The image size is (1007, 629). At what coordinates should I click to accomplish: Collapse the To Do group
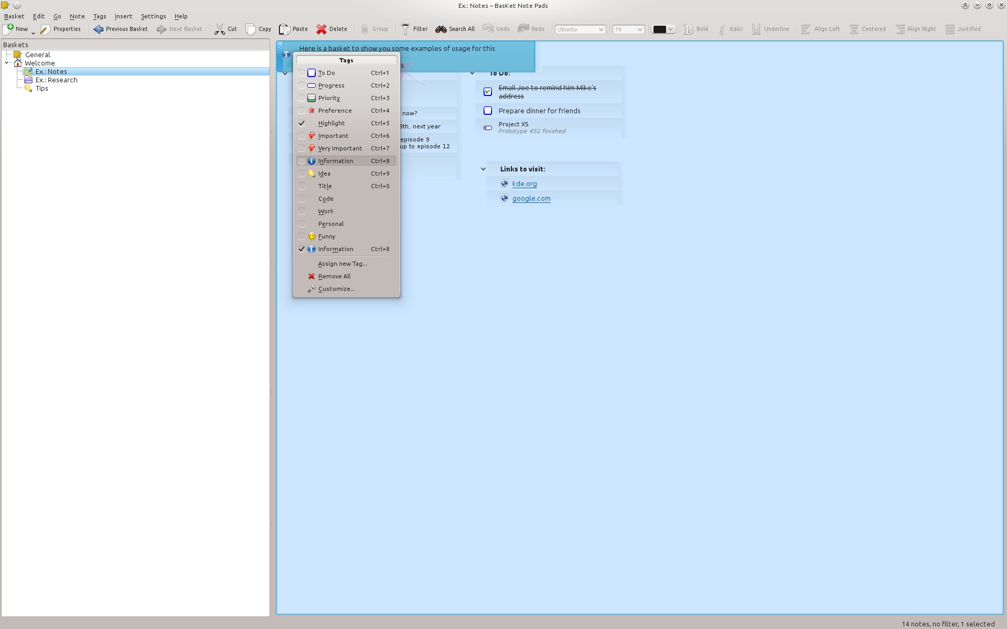473,73
